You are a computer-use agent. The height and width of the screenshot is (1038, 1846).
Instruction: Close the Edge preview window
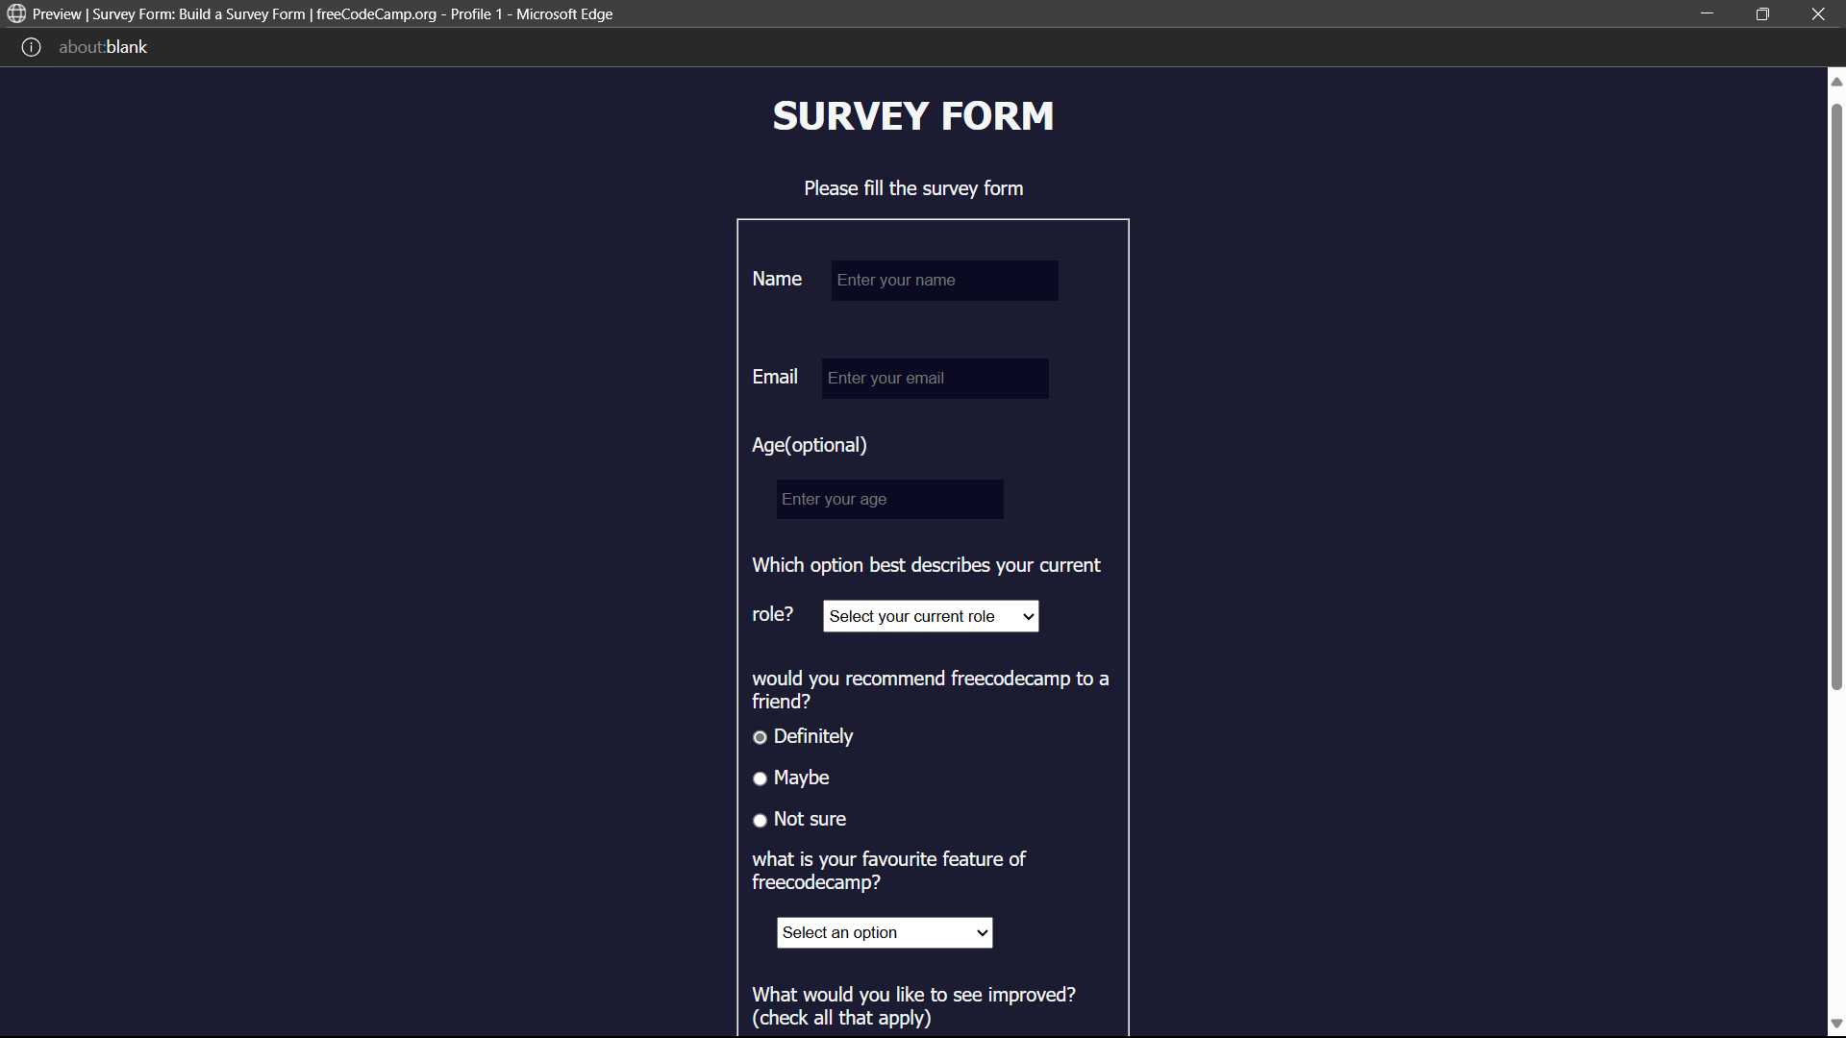click(1818, 13)
